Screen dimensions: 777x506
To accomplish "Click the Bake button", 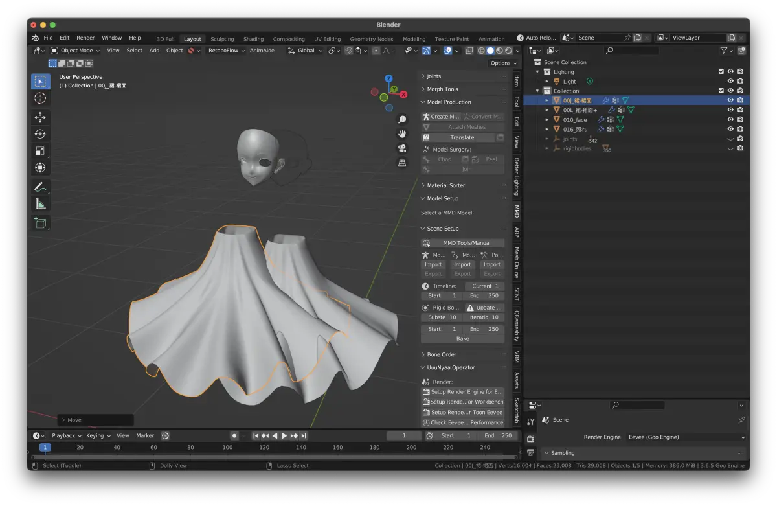I will [462, 339].
